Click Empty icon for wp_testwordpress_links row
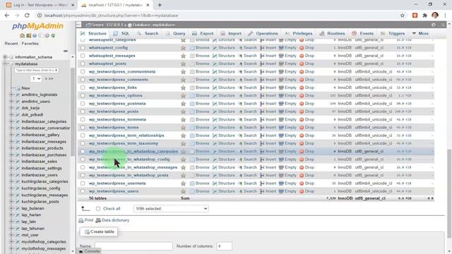Viewport: 452px width, 254px height. [281, 87]
